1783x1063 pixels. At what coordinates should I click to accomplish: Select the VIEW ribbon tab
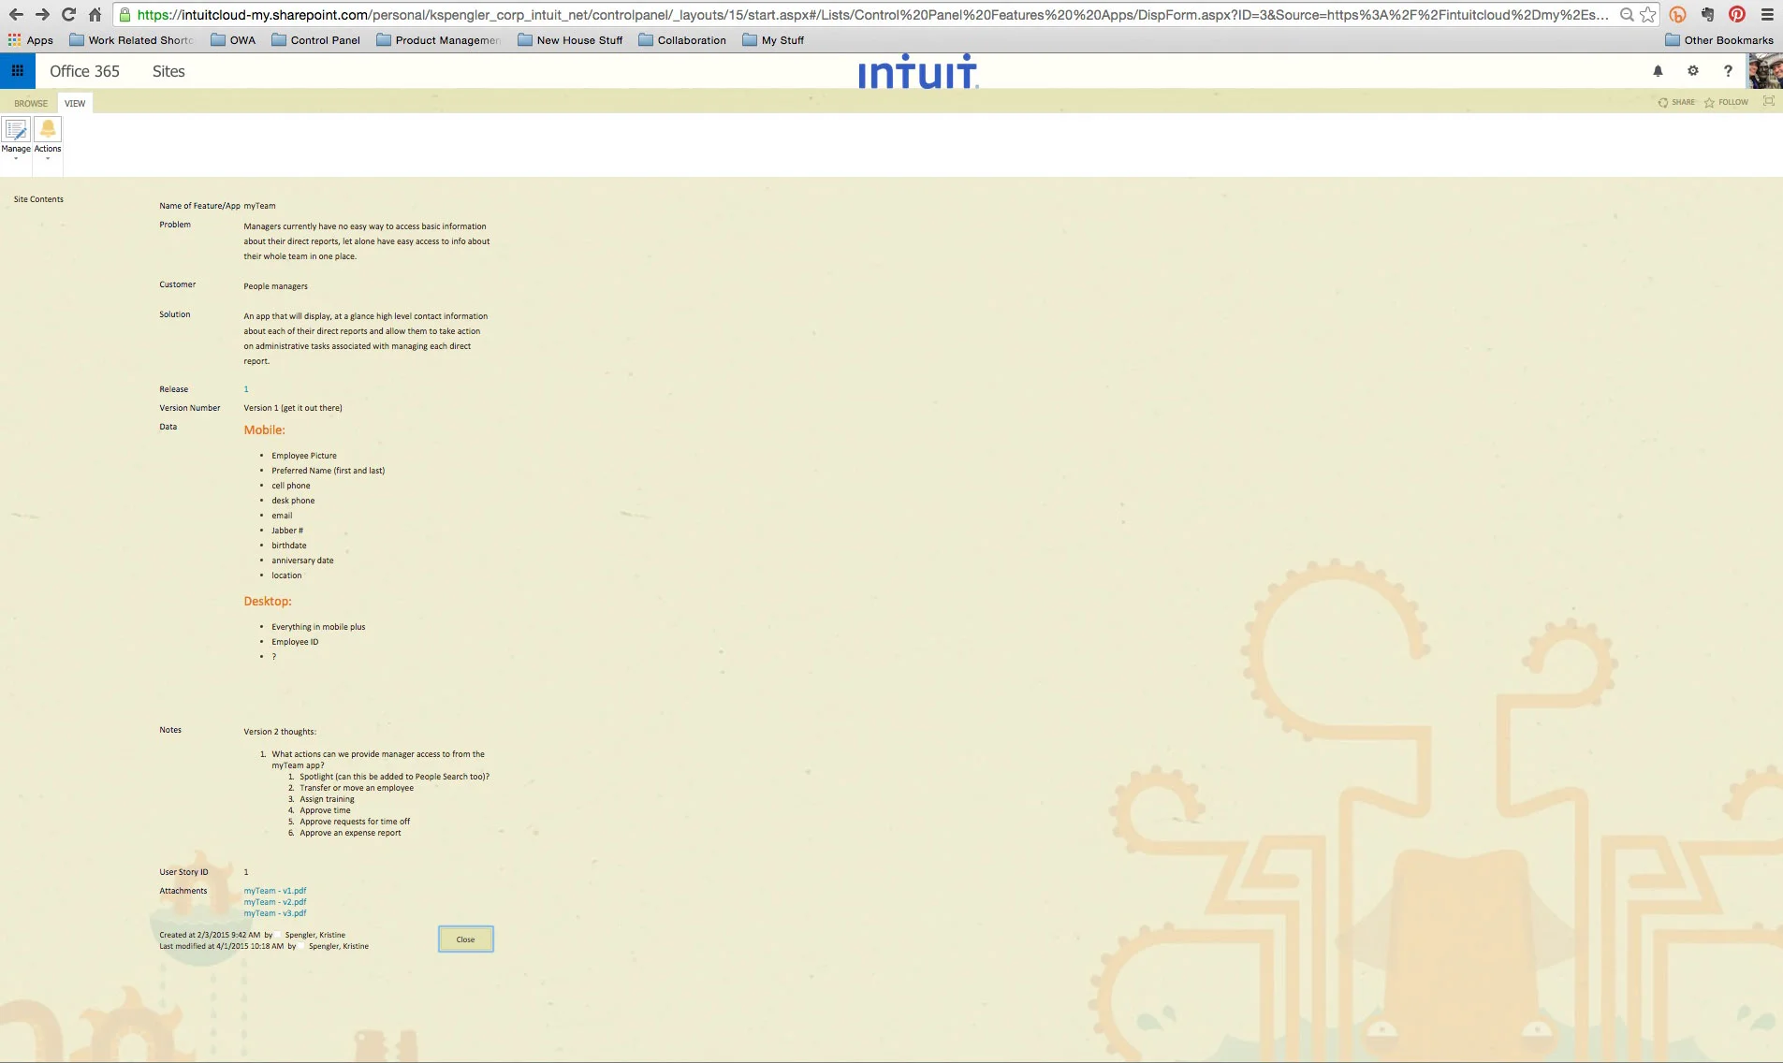74,103
